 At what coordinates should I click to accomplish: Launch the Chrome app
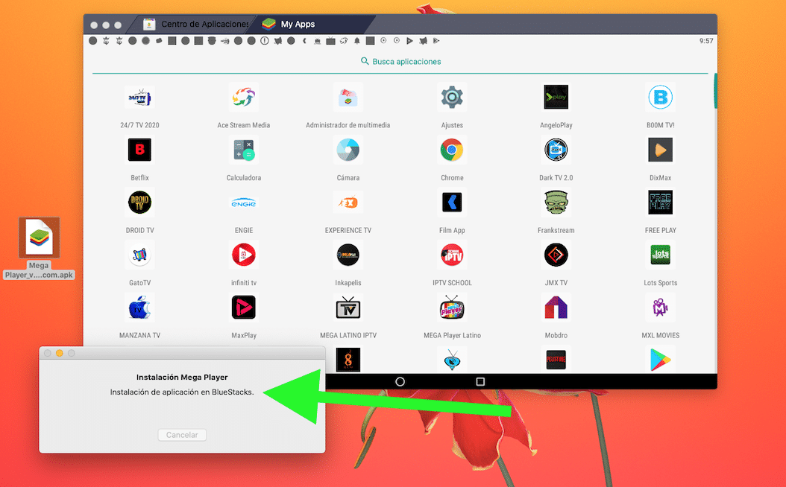point(452,150)
